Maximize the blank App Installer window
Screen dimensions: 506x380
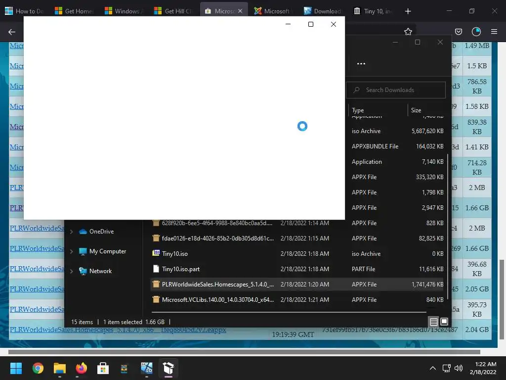pyautogui.click(x=311, y=24)
